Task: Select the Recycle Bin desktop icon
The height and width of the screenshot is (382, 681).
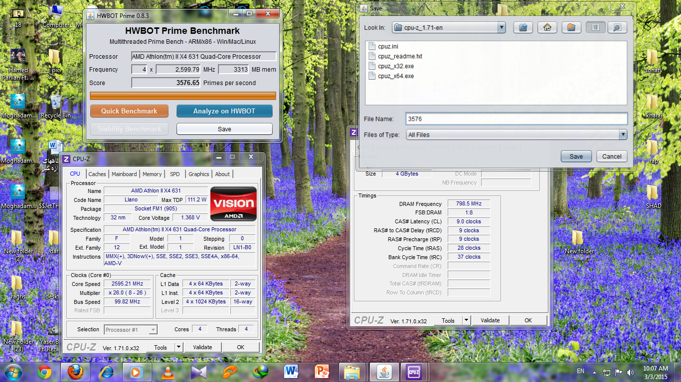Action: (56, 106)
